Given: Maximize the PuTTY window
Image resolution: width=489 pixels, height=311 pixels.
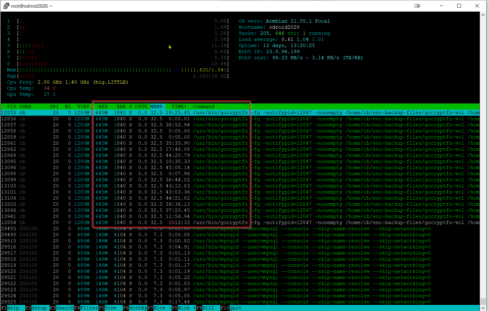Looking at the screenshot, I should pos(459,6).
